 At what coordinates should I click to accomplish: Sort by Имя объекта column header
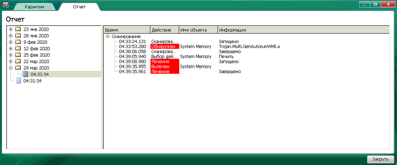198,30
